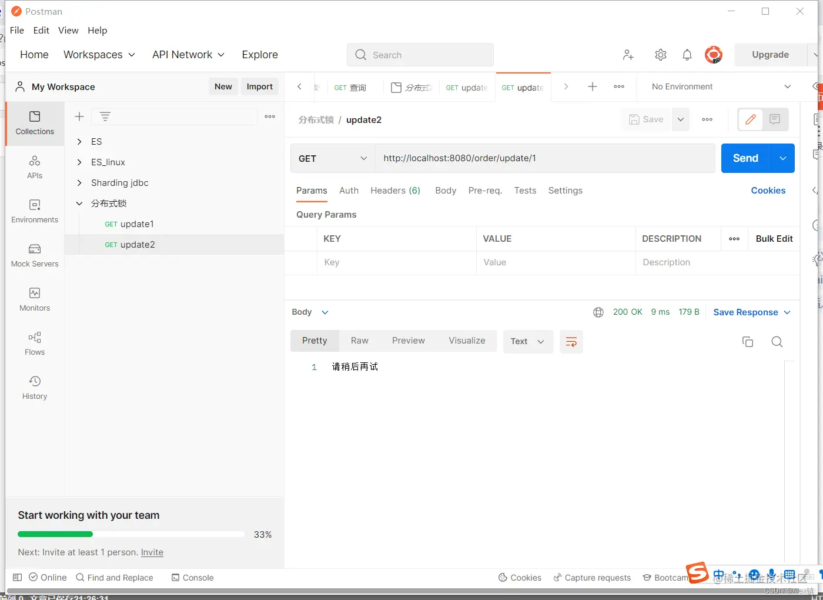Open the response Text format dropdown
The width and height of the screenshot is (823, 600).
pos(528,342)
